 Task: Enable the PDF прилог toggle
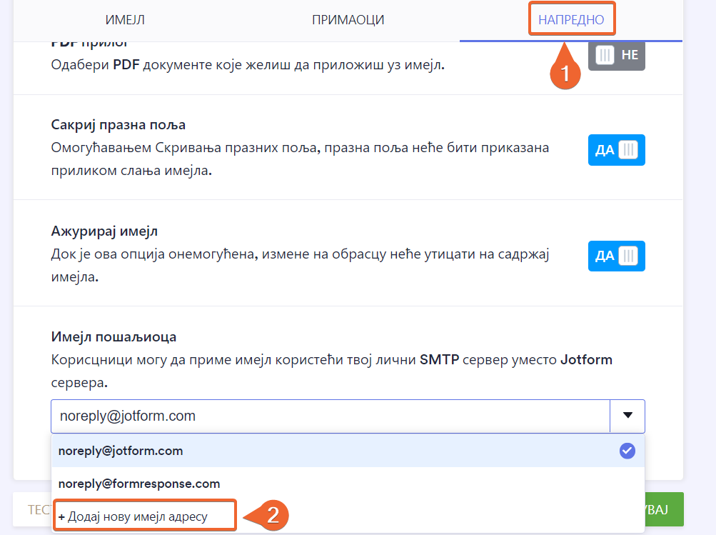click(616, 56)
